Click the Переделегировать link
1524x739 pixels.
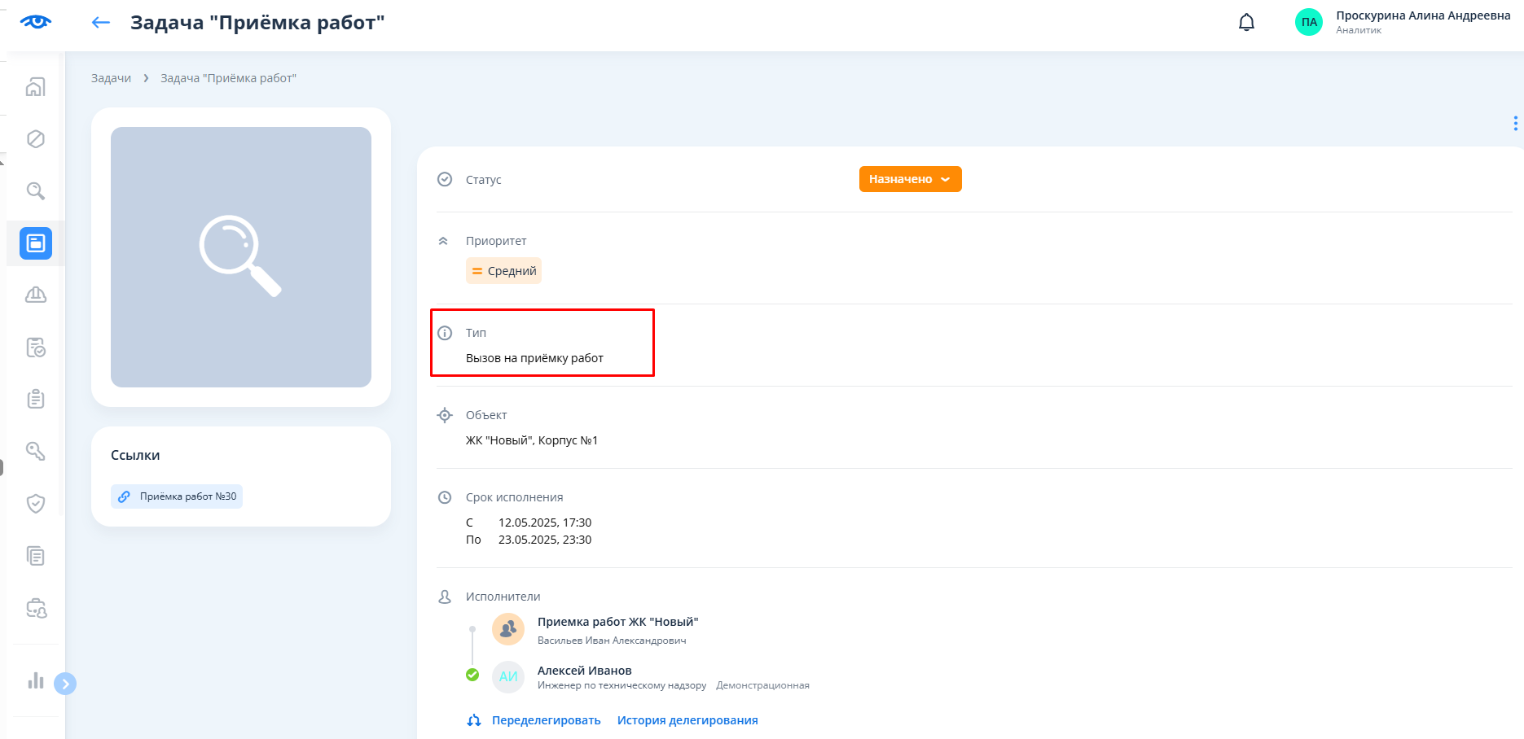tap(546, 720)
